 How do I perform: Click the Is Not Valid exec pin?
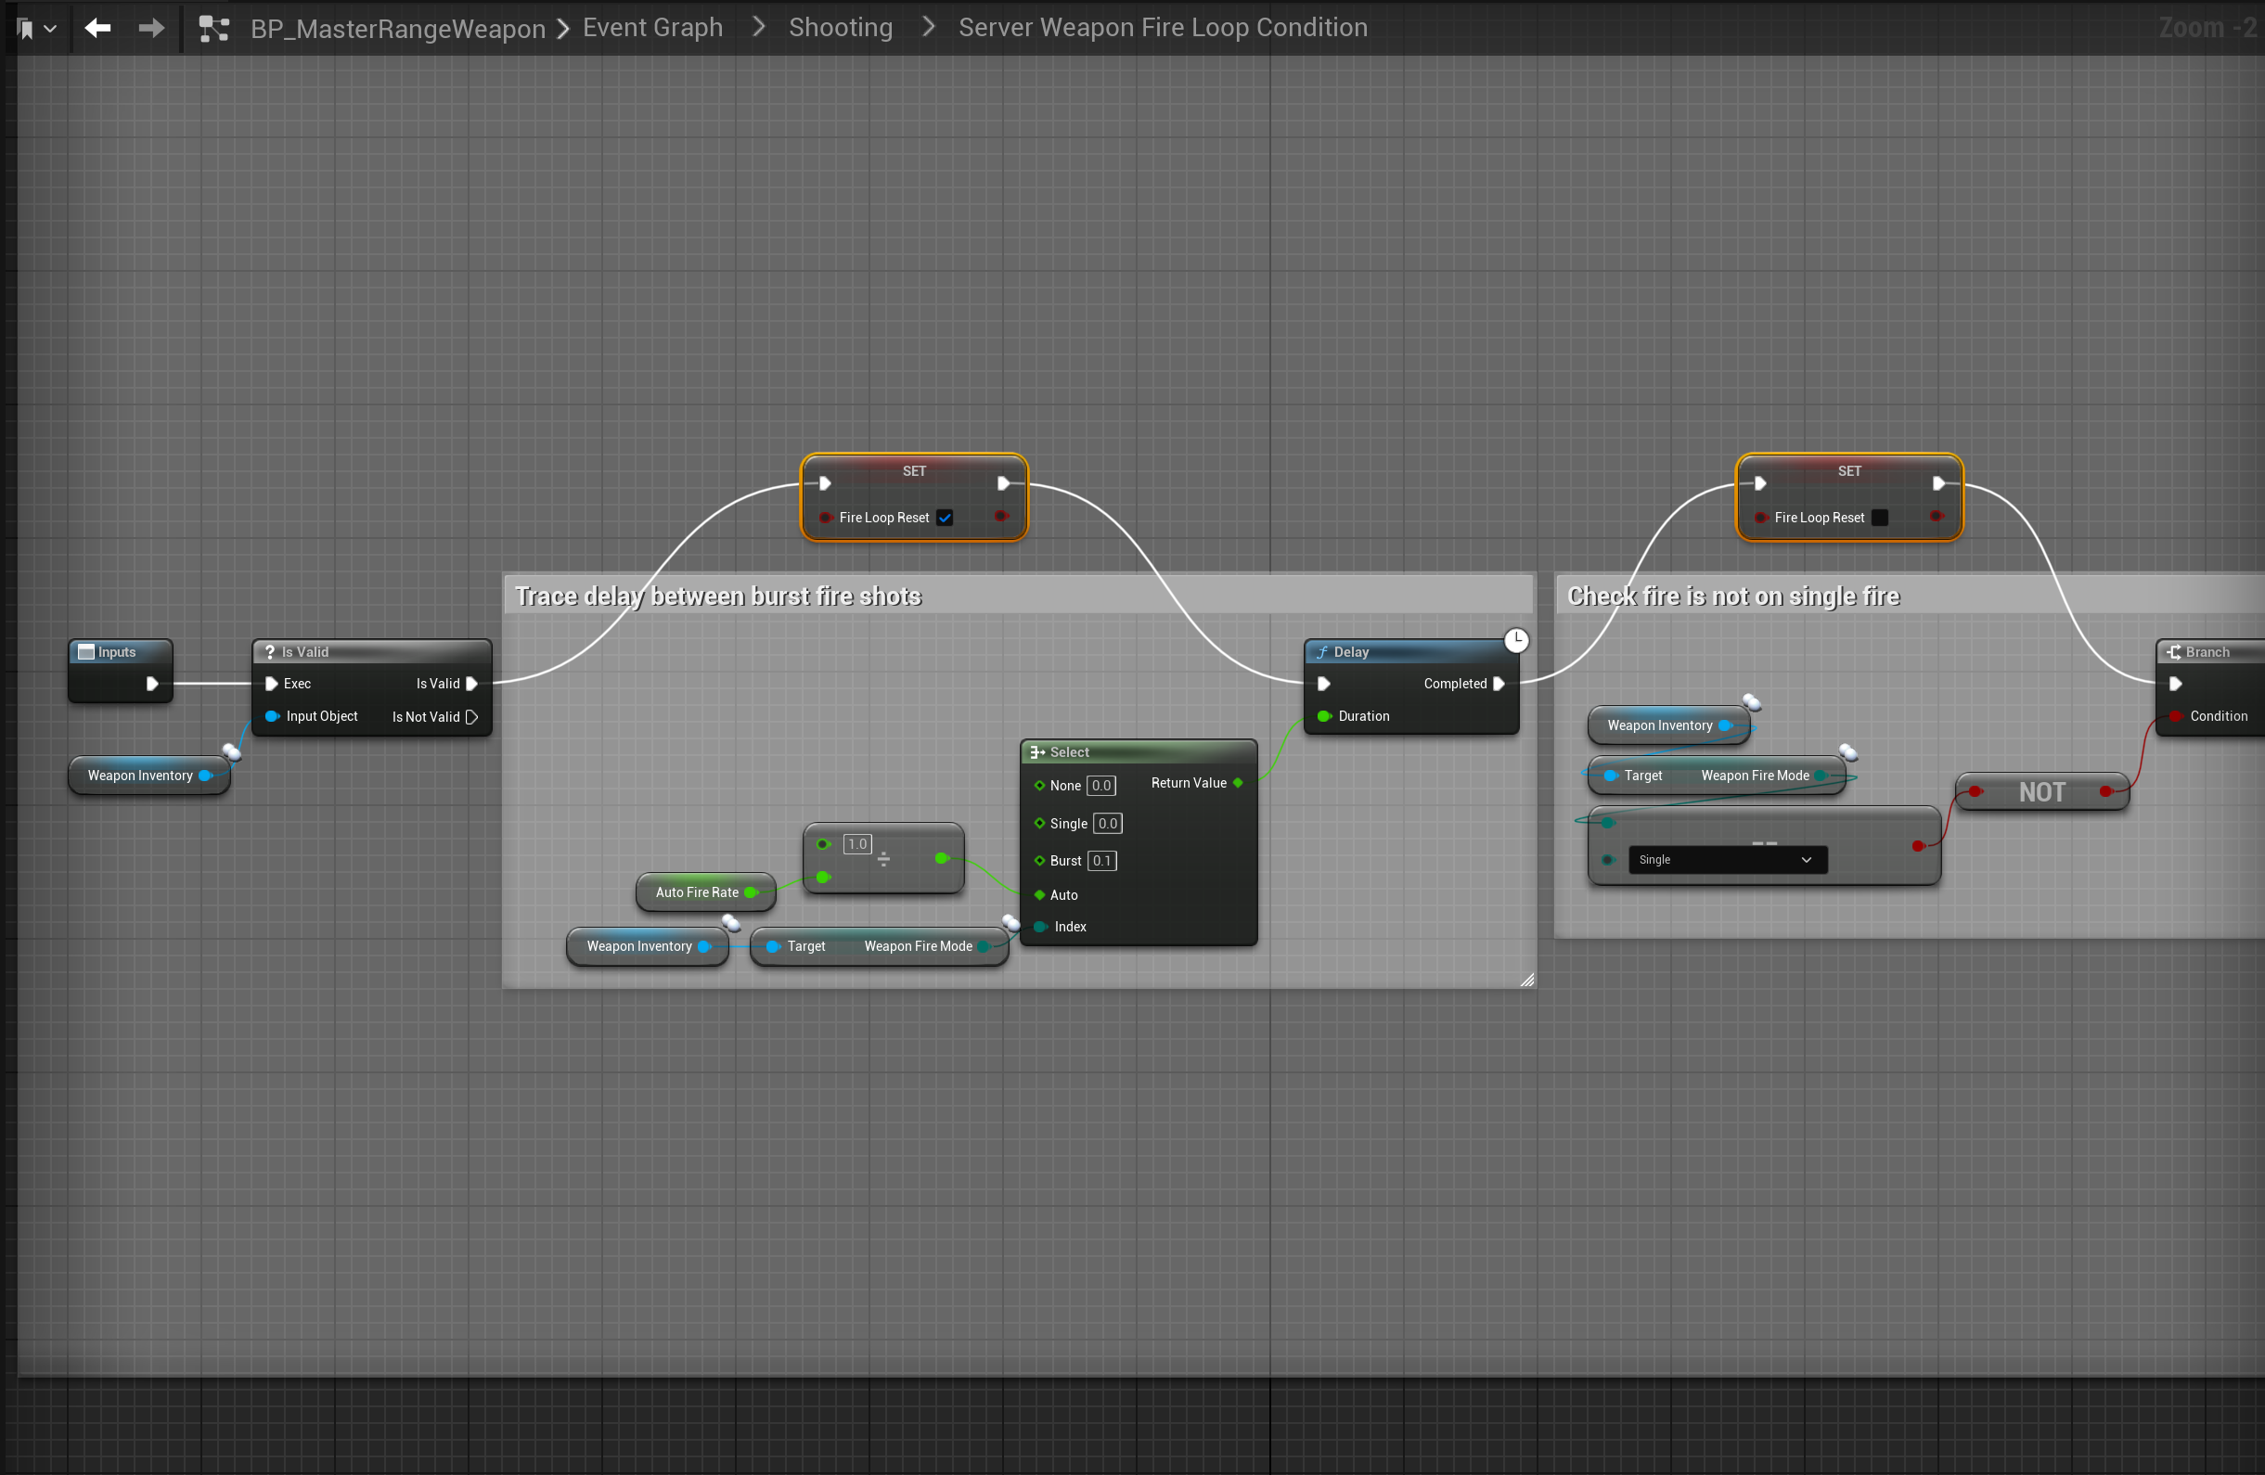tap(472, 716)
